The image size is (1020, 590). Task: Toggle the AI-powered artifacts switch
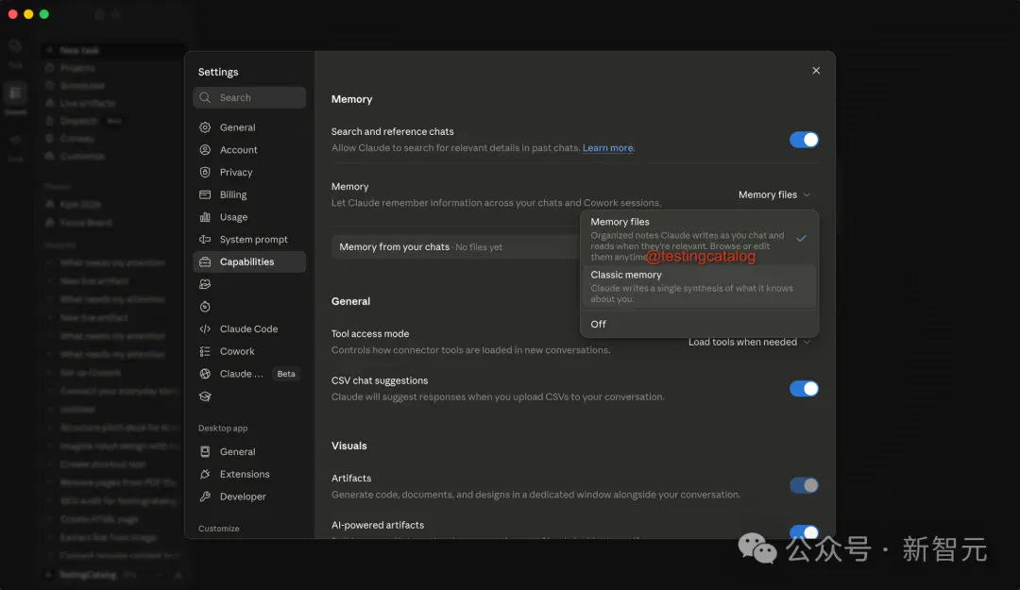pyautogui.click(x=804, y=532)
